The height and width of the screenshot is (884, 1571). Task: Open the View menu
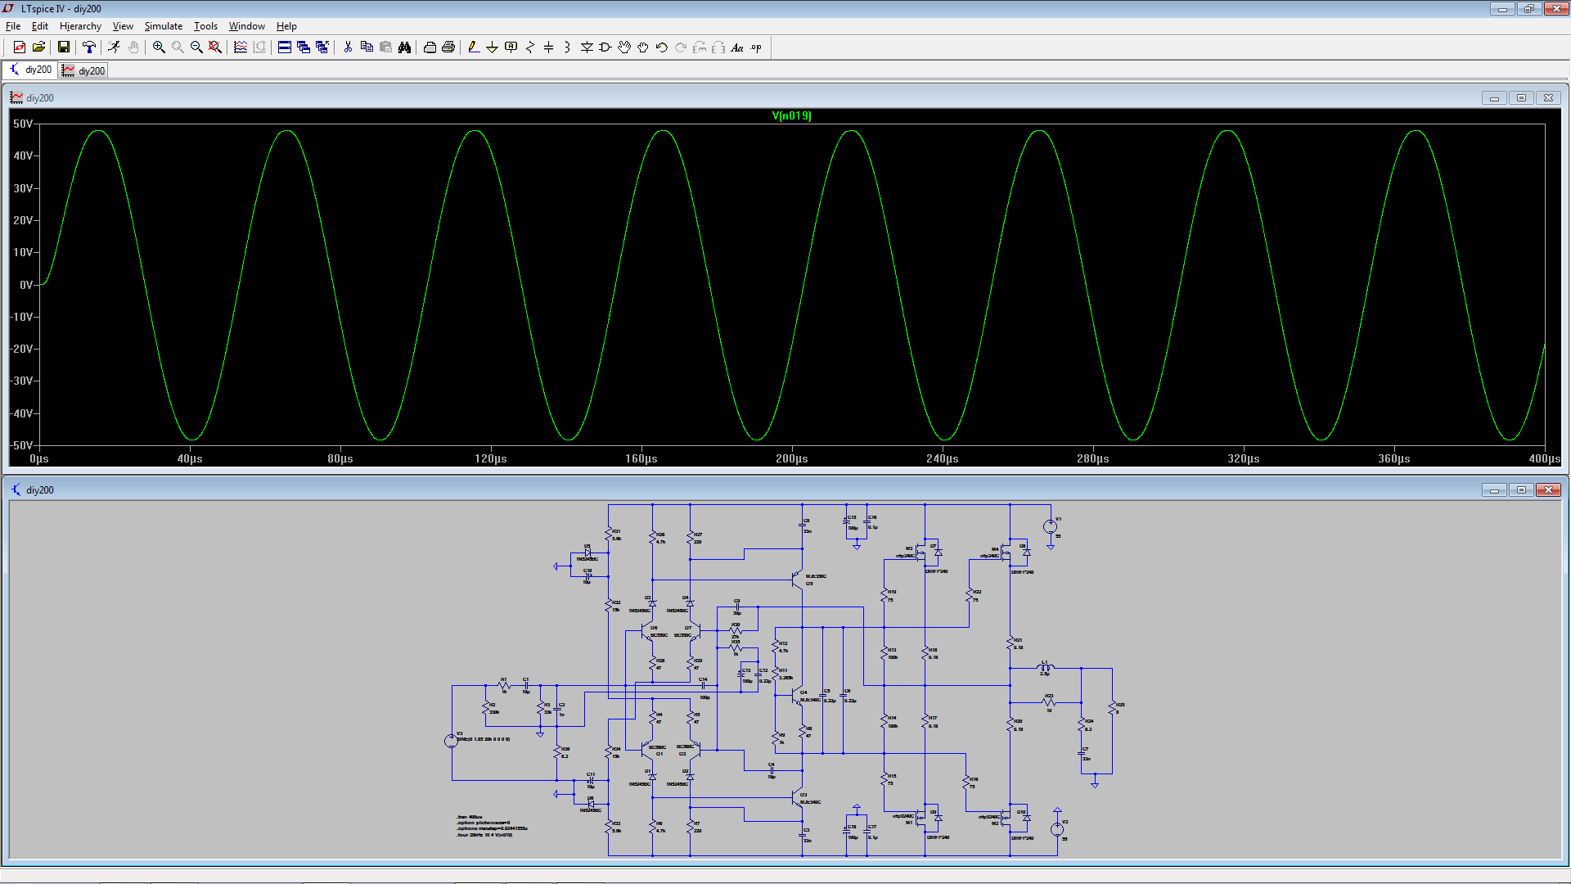(123, 26)
